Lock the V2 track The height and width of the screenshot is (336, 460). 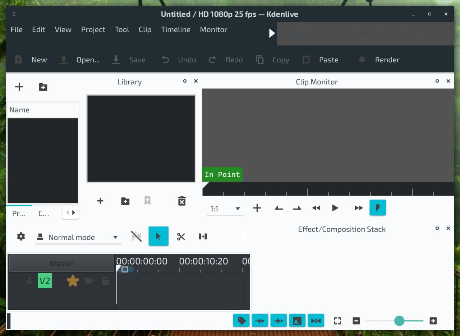click(x=105, y=281)
